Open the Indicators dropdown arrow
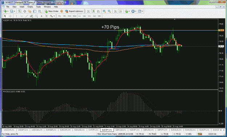The width and height of the screenshot is (227, 137). (129, 11)
